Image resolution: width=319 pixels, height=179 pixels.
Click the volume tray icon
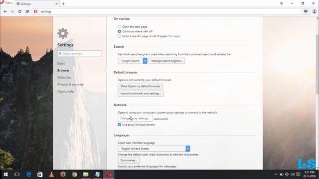[293, 175]
